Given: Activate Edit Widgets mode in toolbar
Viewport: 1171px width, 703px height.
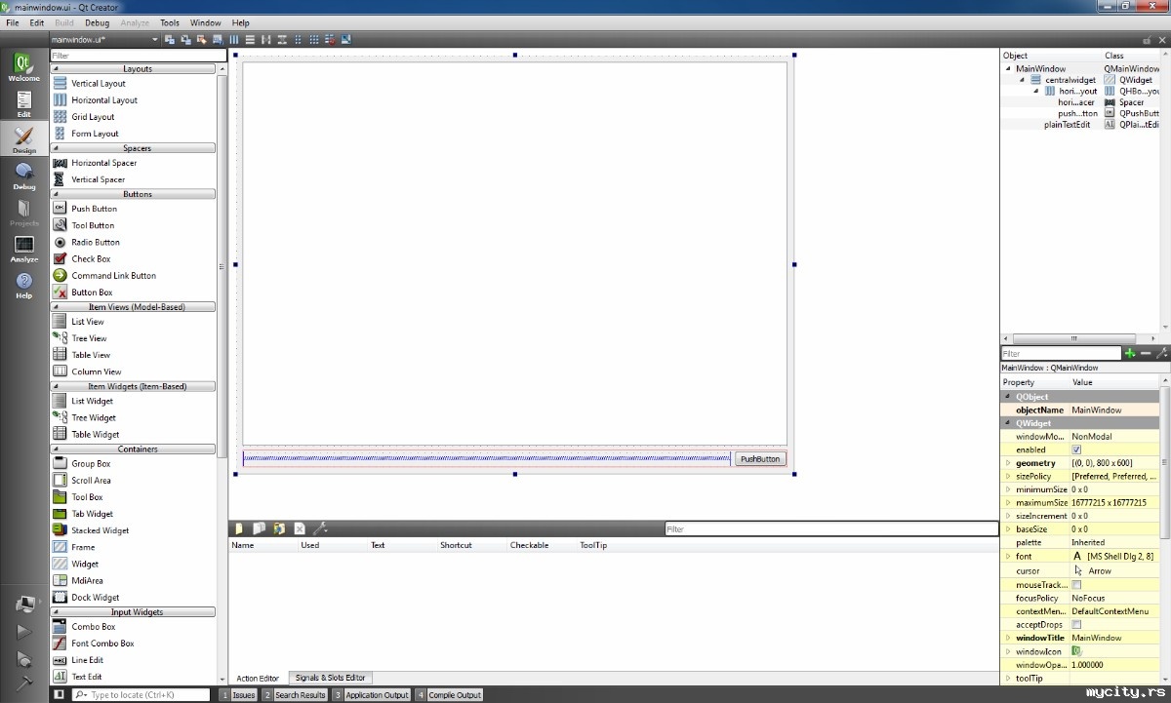Looking at the screenshot, I should [x=170, y=39].
